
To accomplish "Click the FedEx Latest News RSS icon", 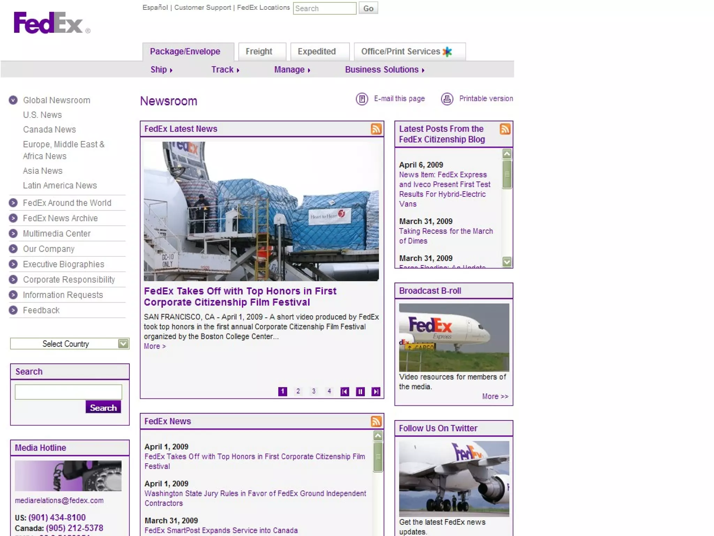I will click(376, 129).
